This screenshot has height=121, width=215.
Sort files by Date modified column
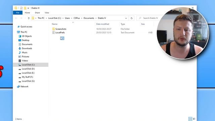point(102,24)
